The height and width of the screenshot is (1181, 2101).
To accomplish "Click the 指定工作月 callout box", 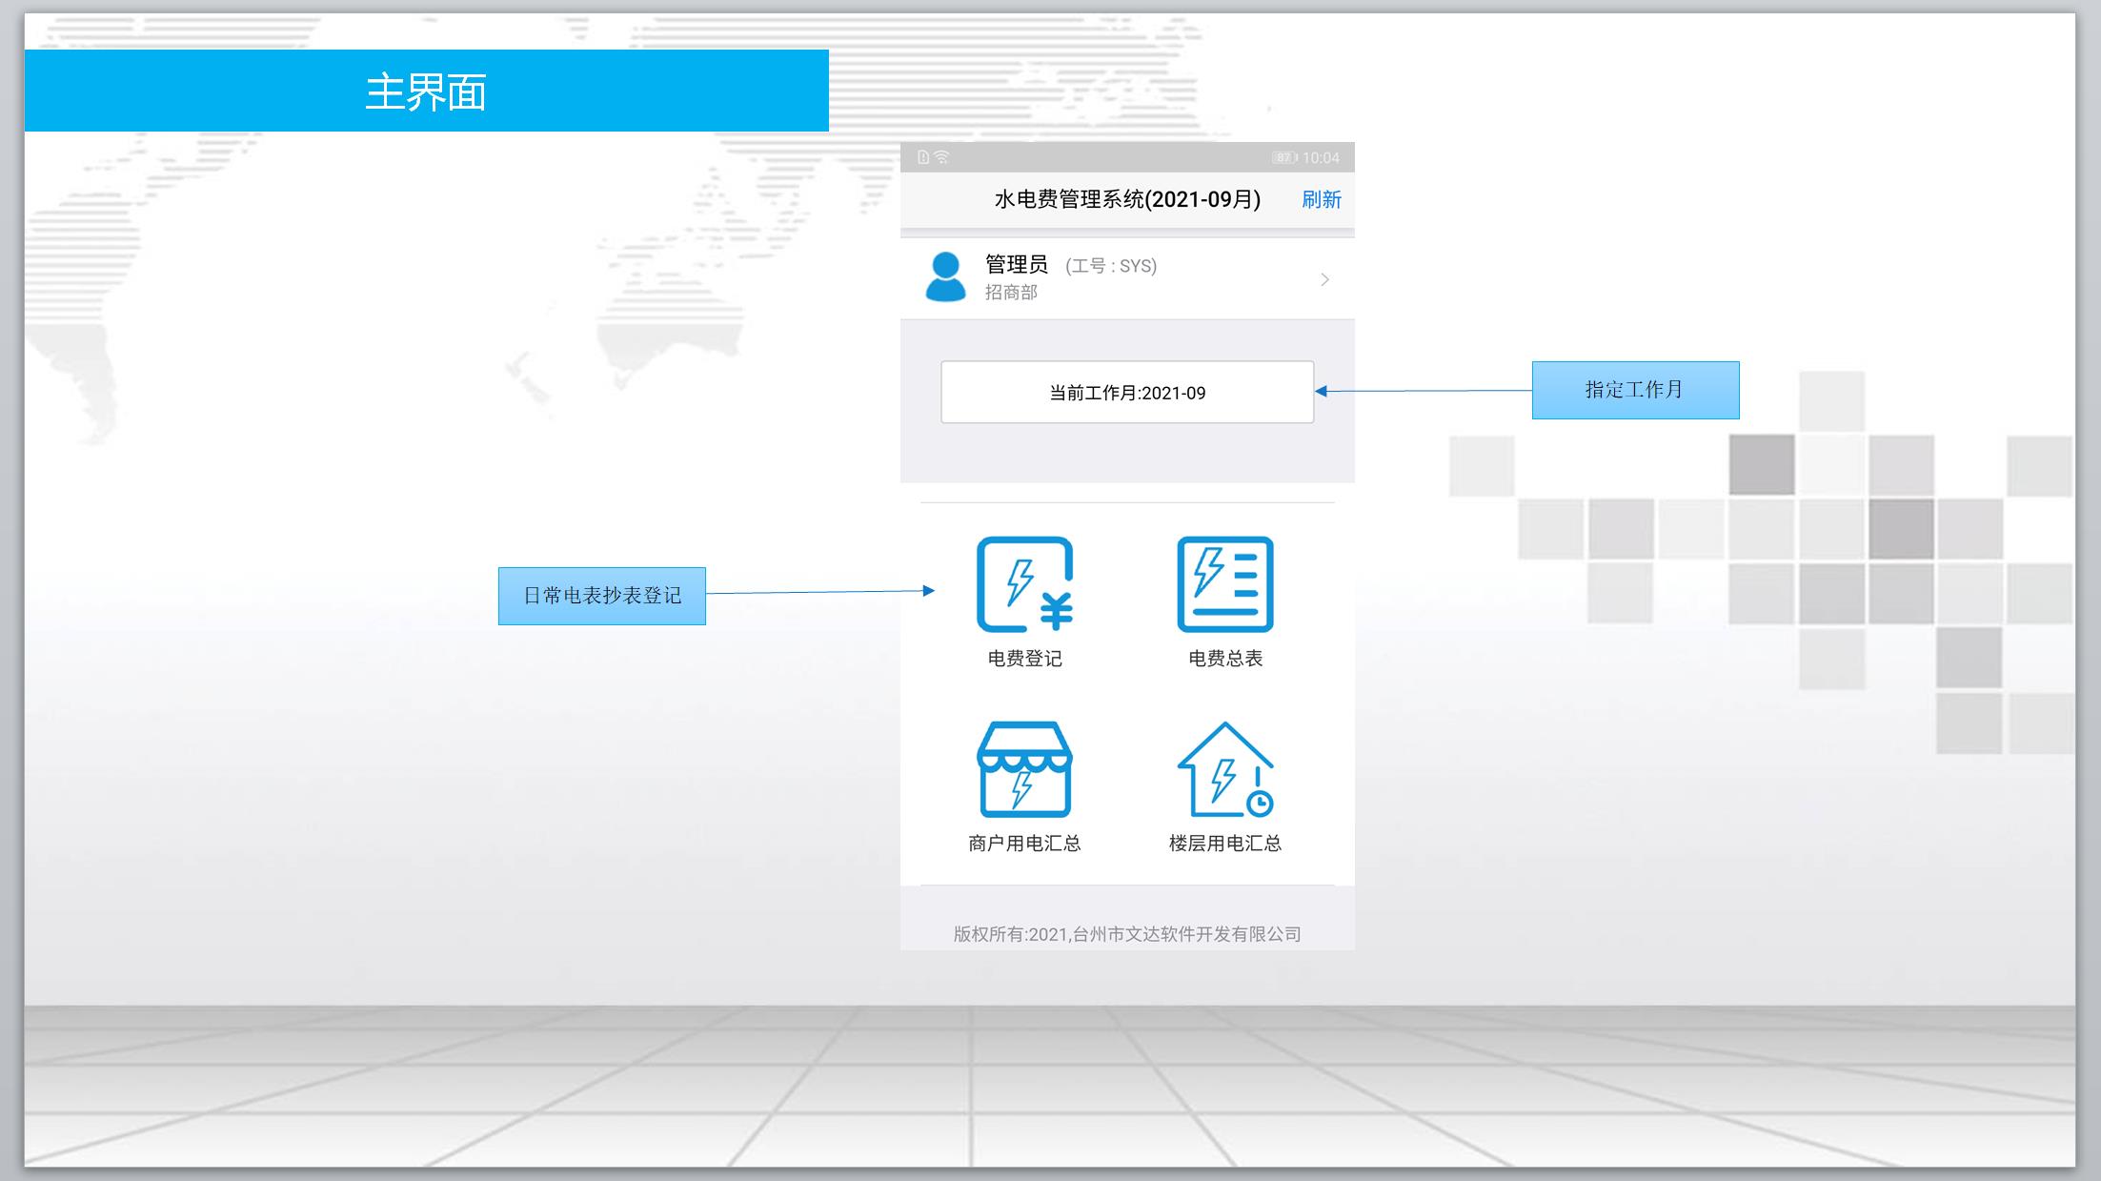I will click(1635, 390).
